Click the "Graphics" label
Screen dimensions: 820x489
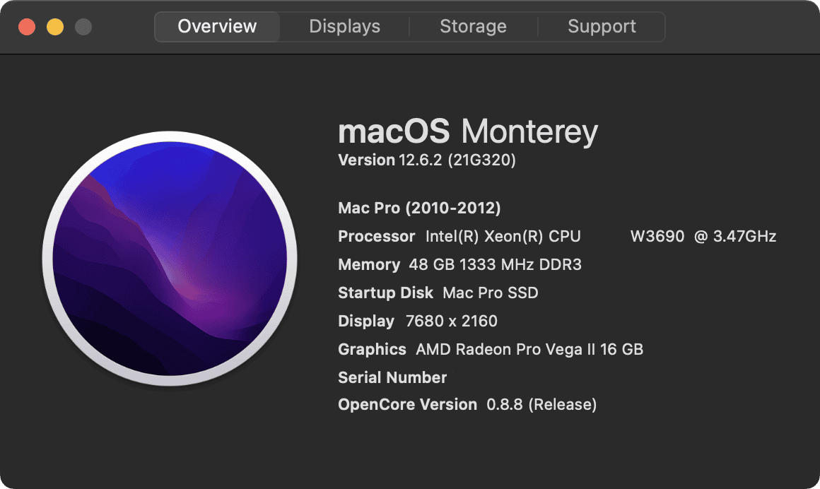pyautogui.click(x=372, y=349)
